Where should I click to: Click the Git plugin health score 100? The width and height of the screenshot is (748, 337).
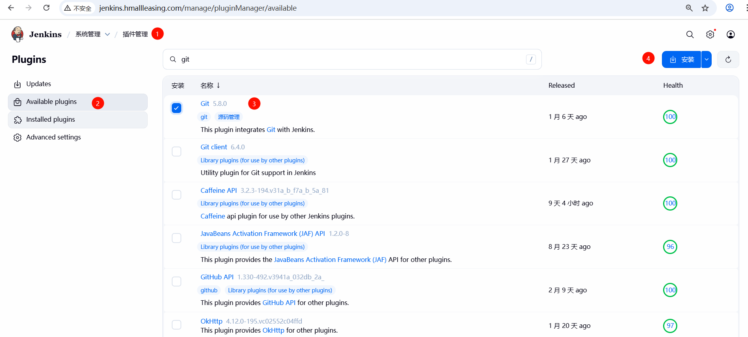(670, 117)
